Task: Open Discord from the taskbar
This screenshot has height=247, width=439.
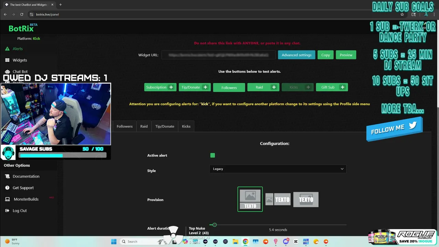Action: [x=286, y=242]
